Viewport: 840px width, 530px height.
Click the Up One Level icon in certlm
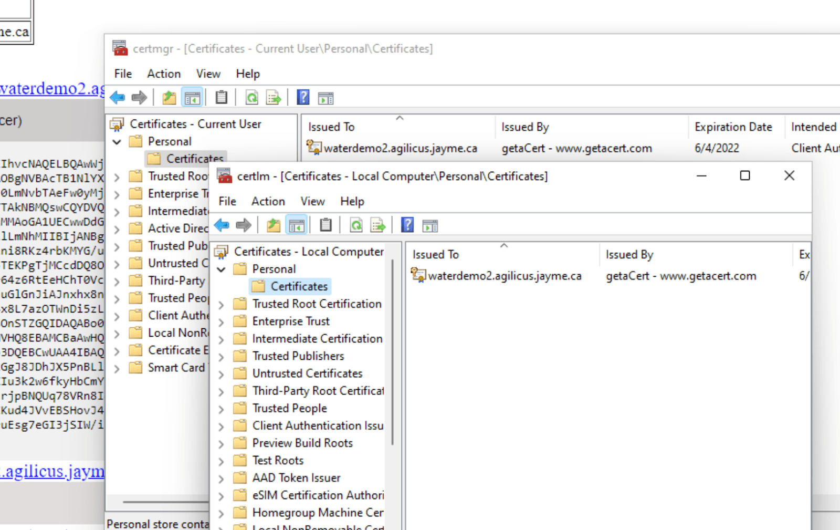(273, 226)
